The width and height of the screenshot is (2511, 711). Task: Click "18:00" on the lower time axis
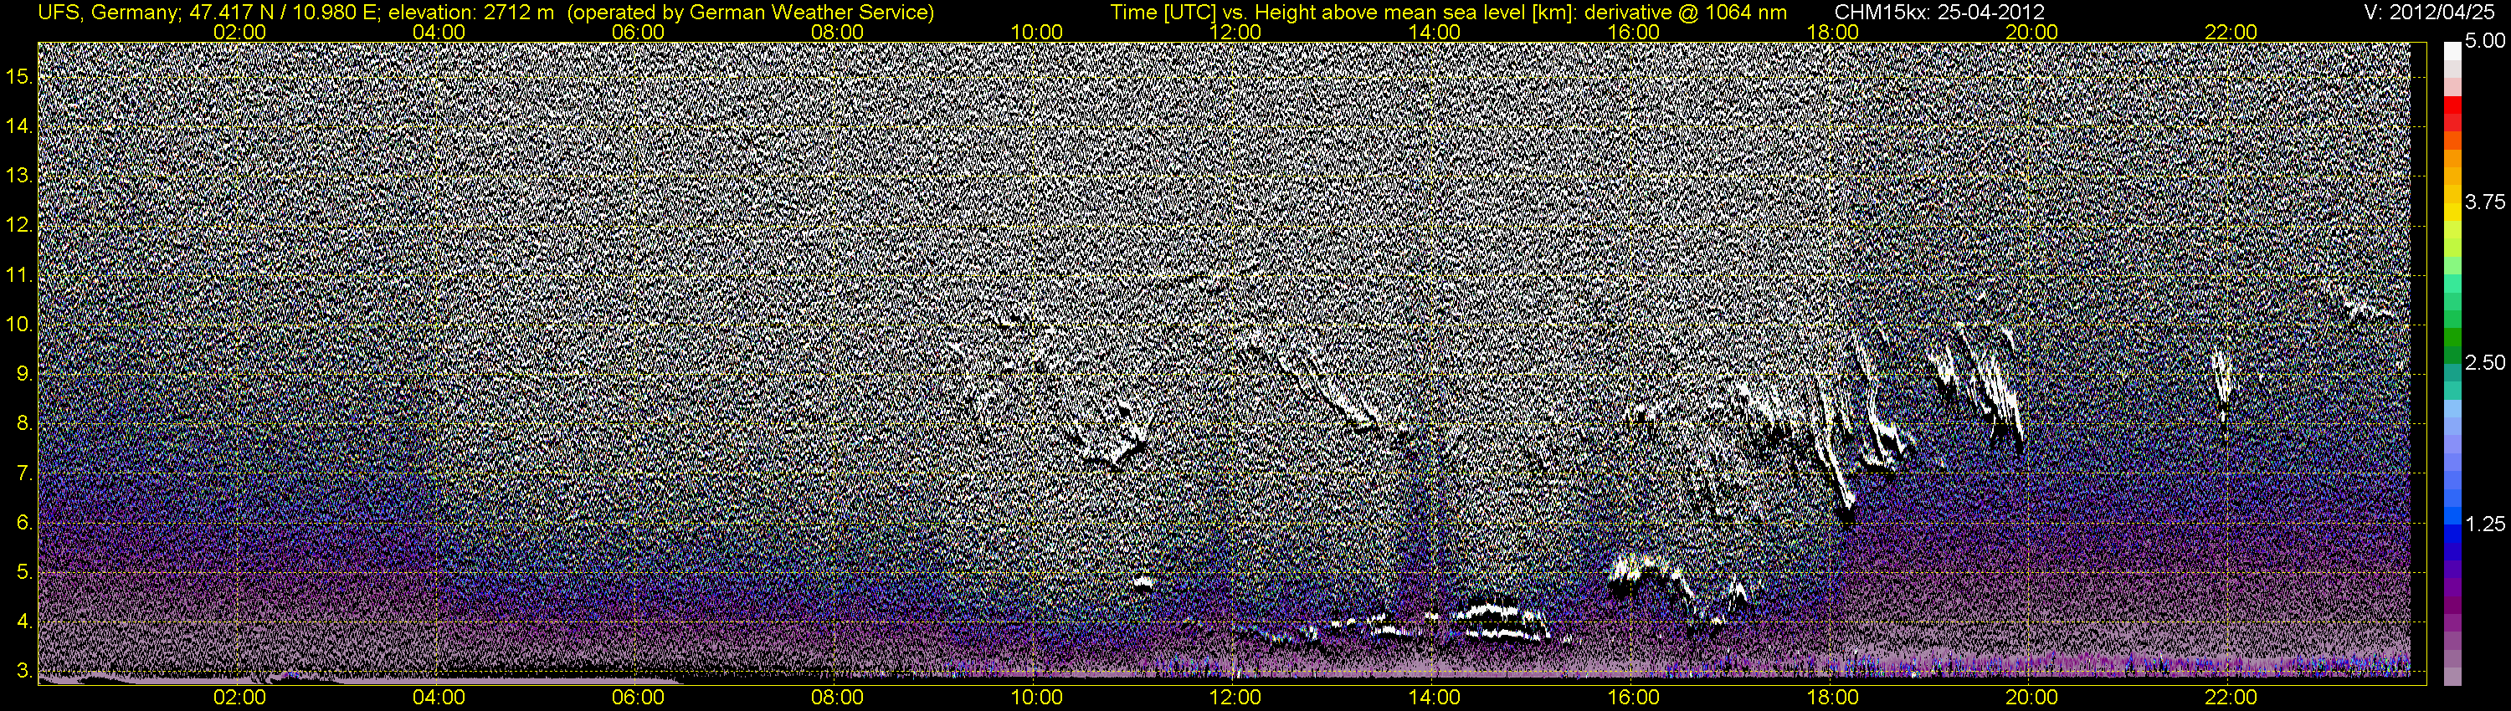(1832, 698)
